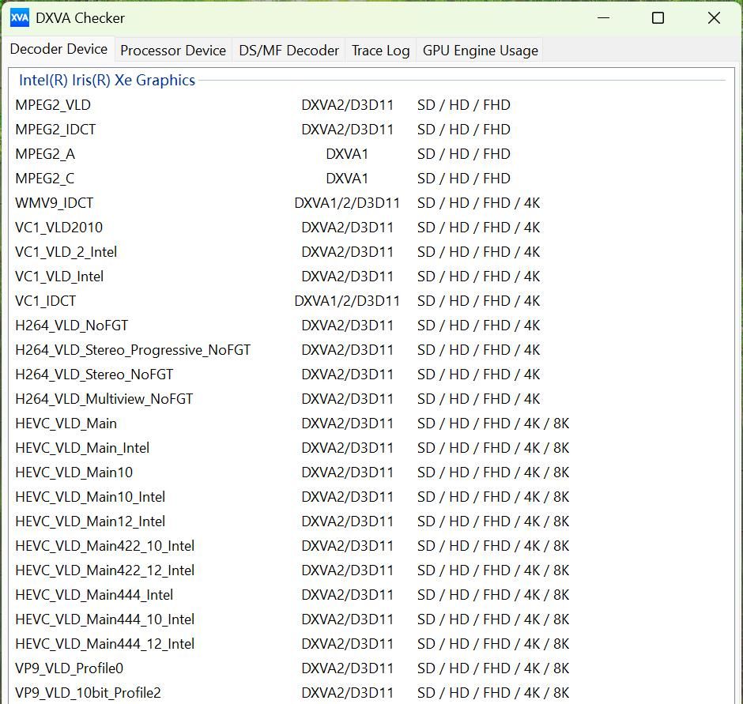Viewport: 743px width, 704px height.
Task: Select HEVC_VLD_Main444_12_Intel in the list
Action: (105, 644)
